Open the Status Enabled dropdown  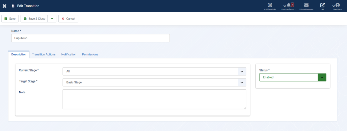293,77
